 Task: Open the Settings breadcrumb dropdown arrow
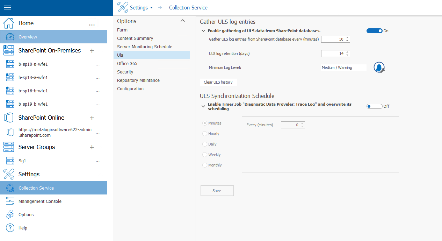pos(151,8)
